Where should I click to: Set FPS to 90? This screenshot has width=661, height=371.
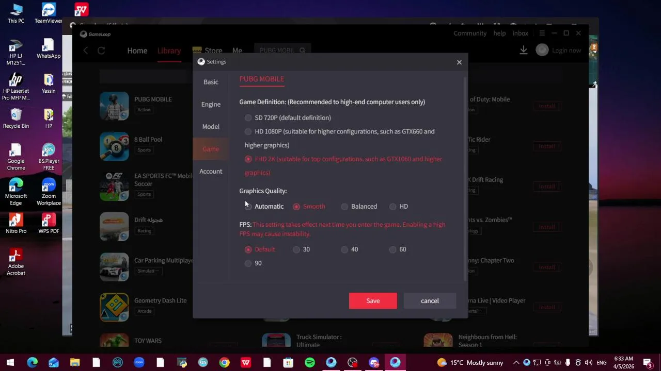tap(248, 263)
